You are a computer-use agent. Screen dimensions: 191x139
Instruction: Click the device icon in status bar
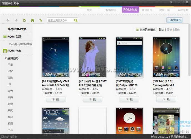[x=2, y=137]
